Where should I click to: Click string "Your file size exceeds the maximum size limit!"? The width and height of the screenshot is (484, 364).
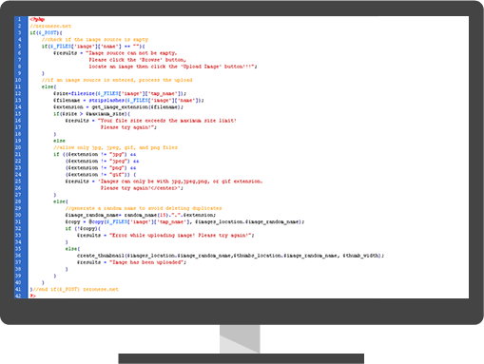(x=167, y=121)
